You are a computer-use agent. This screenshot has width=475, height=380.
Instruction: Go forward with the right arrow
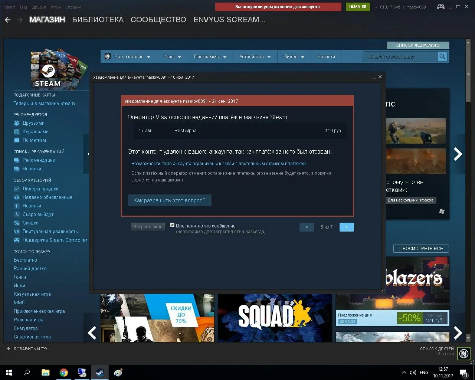click(20, 20)
